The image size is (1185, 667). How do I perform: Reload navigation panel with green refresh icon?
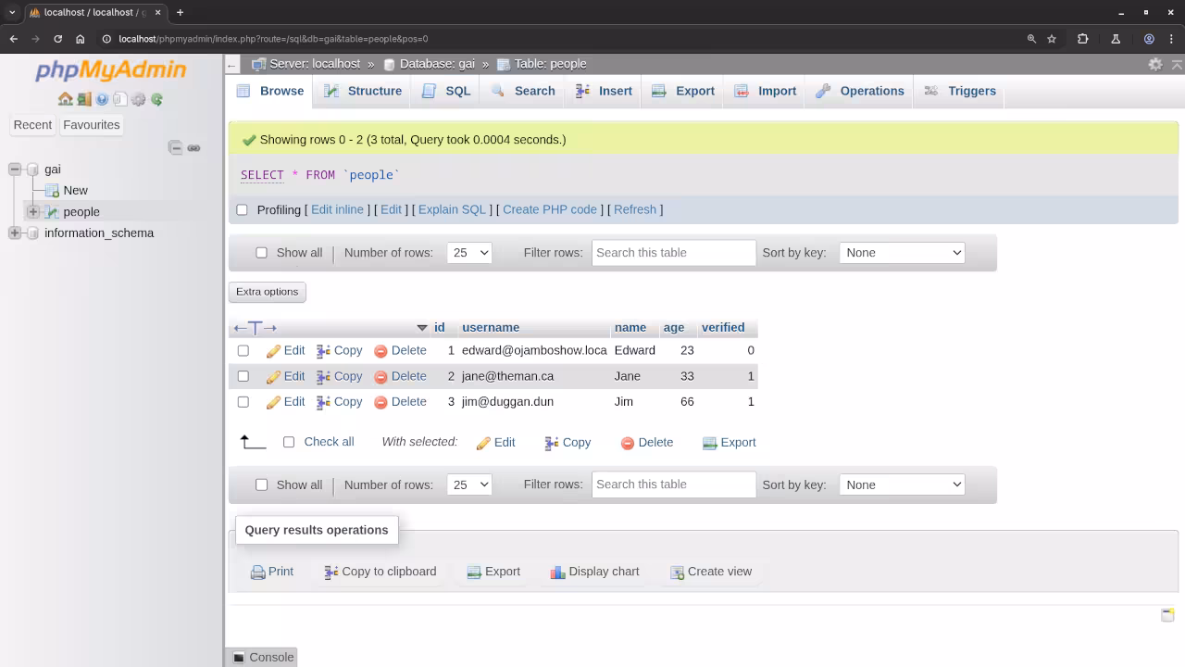tap(156, 99)
